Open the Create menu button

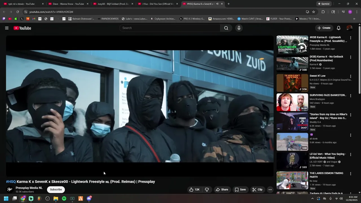324,28
